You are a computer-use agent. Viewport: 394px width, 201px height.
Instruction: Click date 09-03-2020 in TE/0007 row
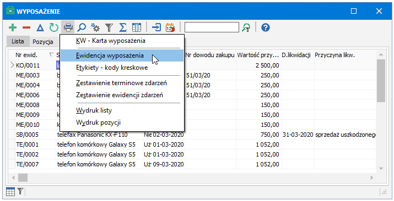[168, 164]
